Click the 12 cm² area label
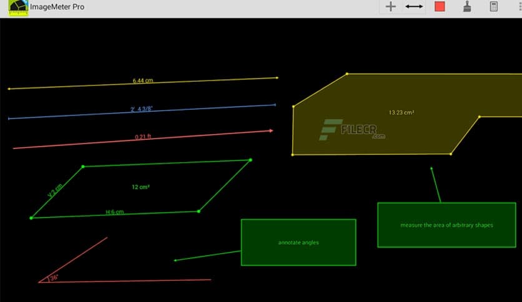The height and width of the screenshot is (302, 522). pyautogui.click(x=140, y=187)
